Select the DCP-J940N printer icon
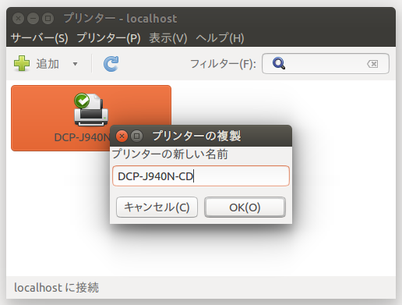The height and width of the screenshot is (305, 402). pos(91,110)
